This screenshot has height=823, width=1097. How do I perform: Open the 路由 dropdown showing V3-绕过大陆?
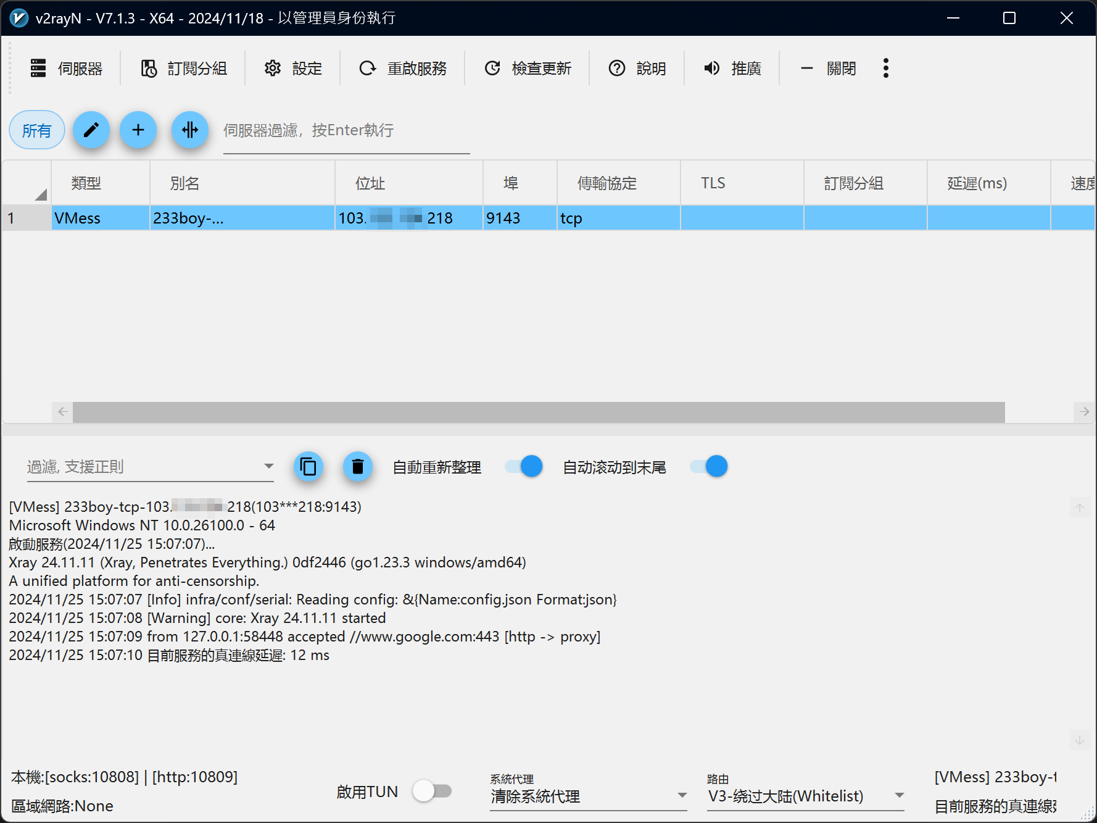[900, 795]
